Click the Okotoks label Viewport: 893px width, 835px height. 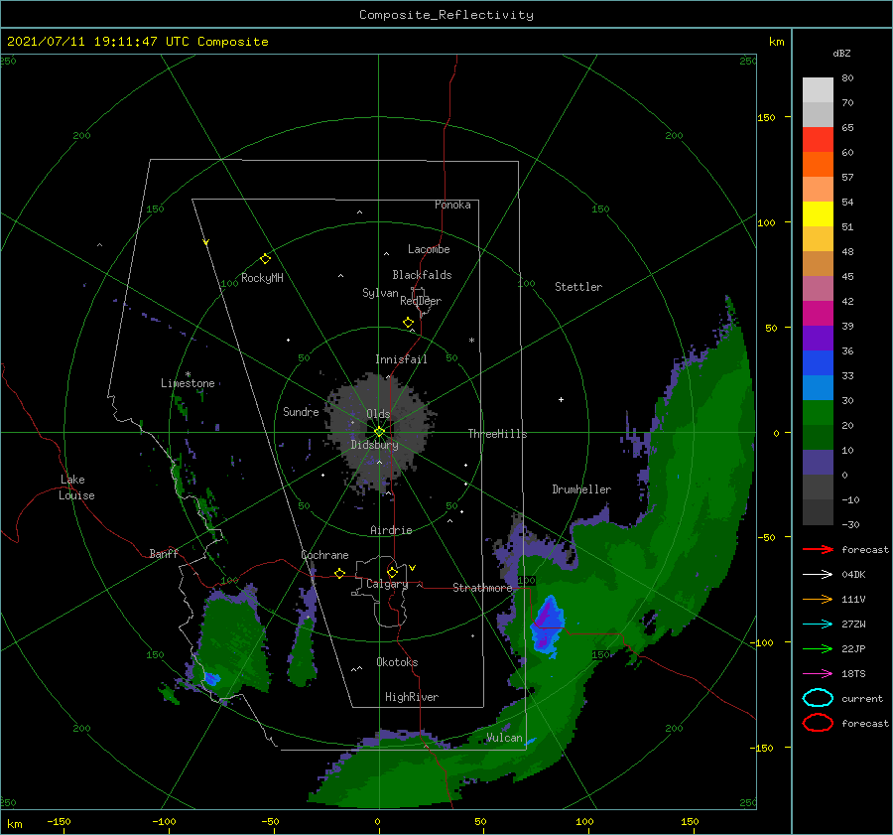(x=397, y=662)
